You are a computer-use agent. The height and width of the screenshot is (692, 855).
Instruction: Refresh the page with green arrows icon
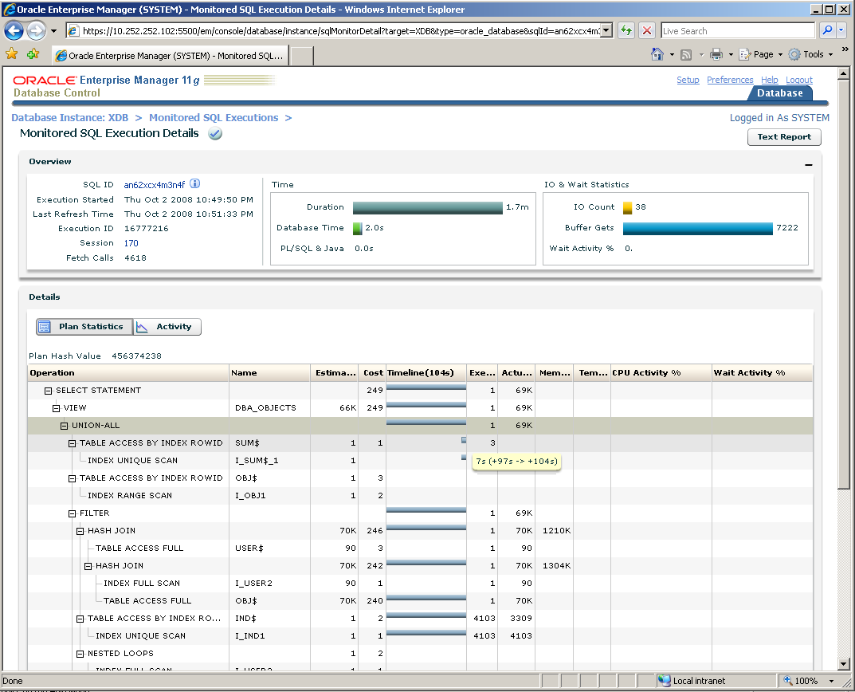tap(626, 31)
